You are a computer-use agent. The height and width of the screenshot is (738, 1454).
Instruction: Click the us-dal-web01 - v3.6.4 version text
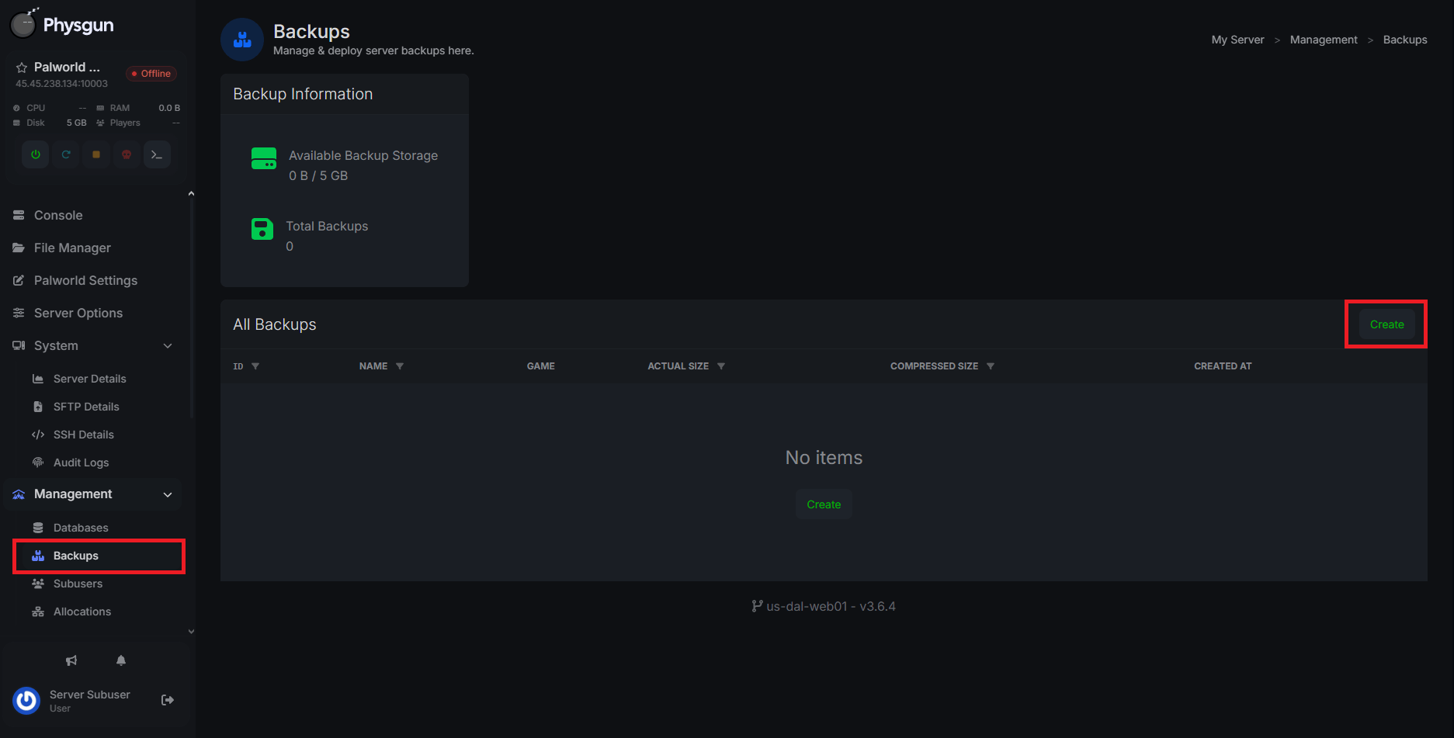(824, 606)
